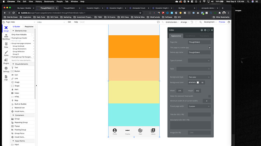Click the info icon in the index panel

click(205, 30)
